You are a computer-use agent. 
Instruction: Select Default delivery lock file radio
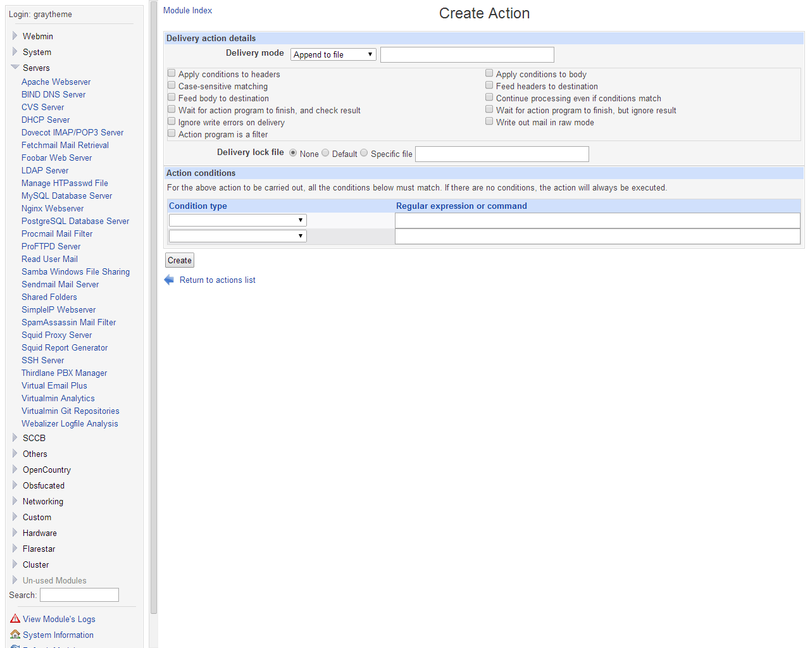325,153
